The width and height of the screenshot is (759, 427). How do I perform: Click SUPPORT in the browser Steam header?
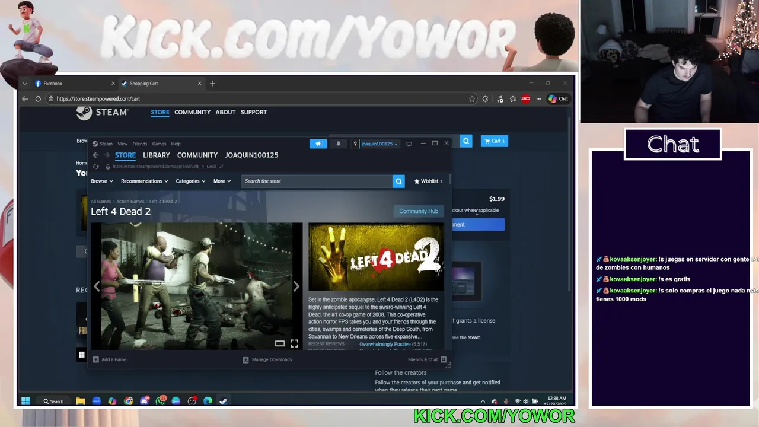254,112
